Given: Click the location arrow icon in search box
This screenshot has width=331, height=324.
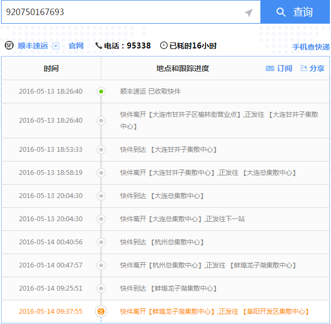Looking at the screenshot, I should 248,12.
